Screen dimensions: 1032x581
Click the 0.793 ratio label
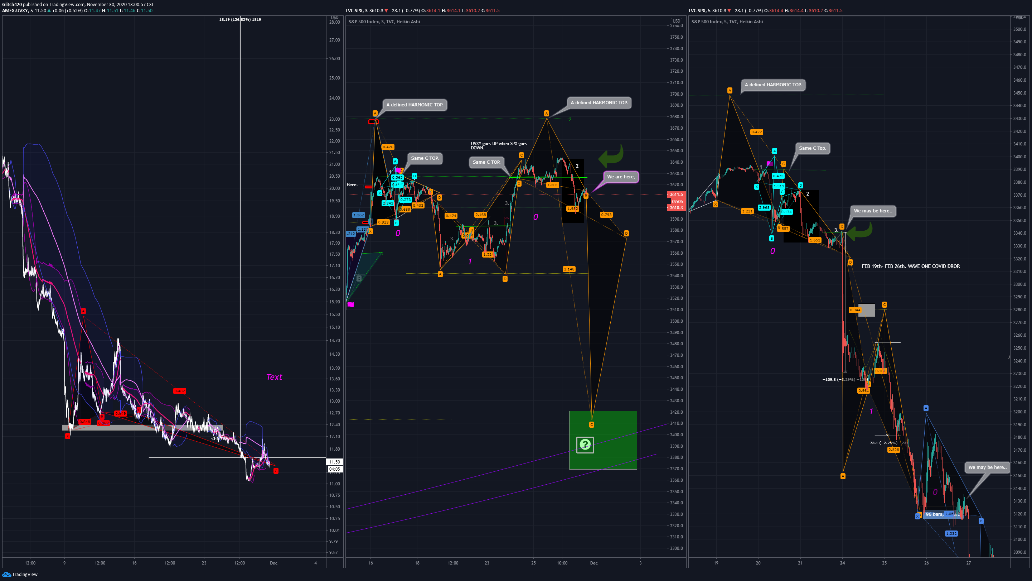pyautogui.click(x=606, y=215)
